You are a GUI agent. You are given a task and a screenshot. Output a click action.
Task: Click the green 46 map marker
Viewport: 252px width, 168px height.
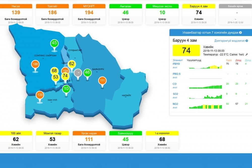[87, 73]
